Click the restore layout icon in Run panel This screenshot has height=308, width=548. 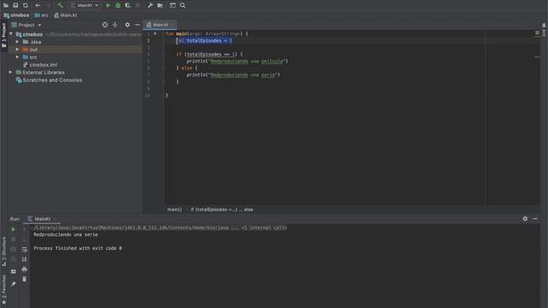[x=14, y=271]
